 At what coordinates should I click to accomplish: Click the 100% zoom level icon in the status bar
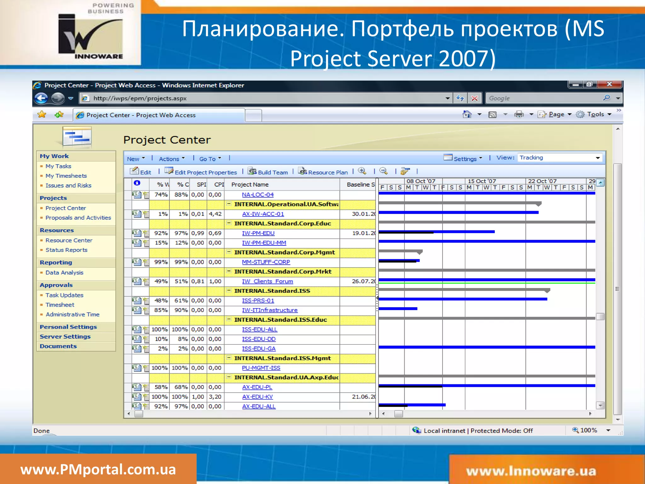(x=575, y=430)
